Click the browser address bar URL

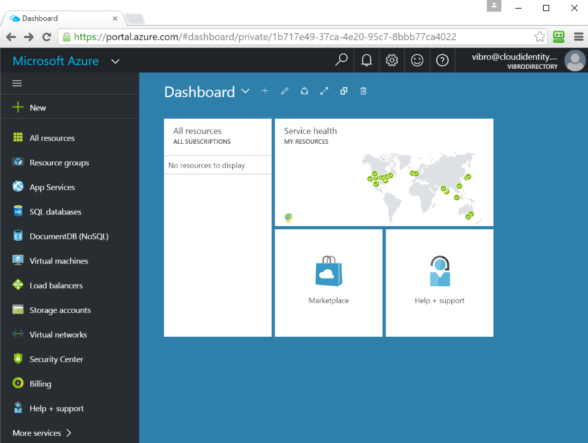(x=265, y=37)
